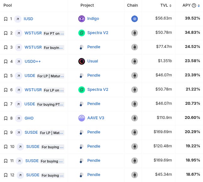Open SUSDE pool link in row 9
Viewport: 203px width, 182px height.
tap(31, 132)
